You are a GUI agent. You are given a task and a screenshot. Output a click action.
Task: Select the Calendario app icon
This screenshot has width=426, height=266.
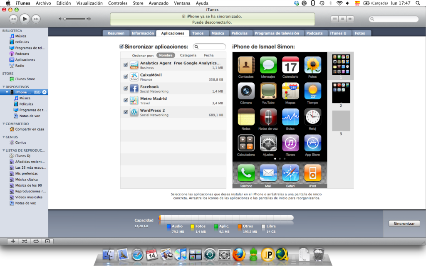point(290,65)
